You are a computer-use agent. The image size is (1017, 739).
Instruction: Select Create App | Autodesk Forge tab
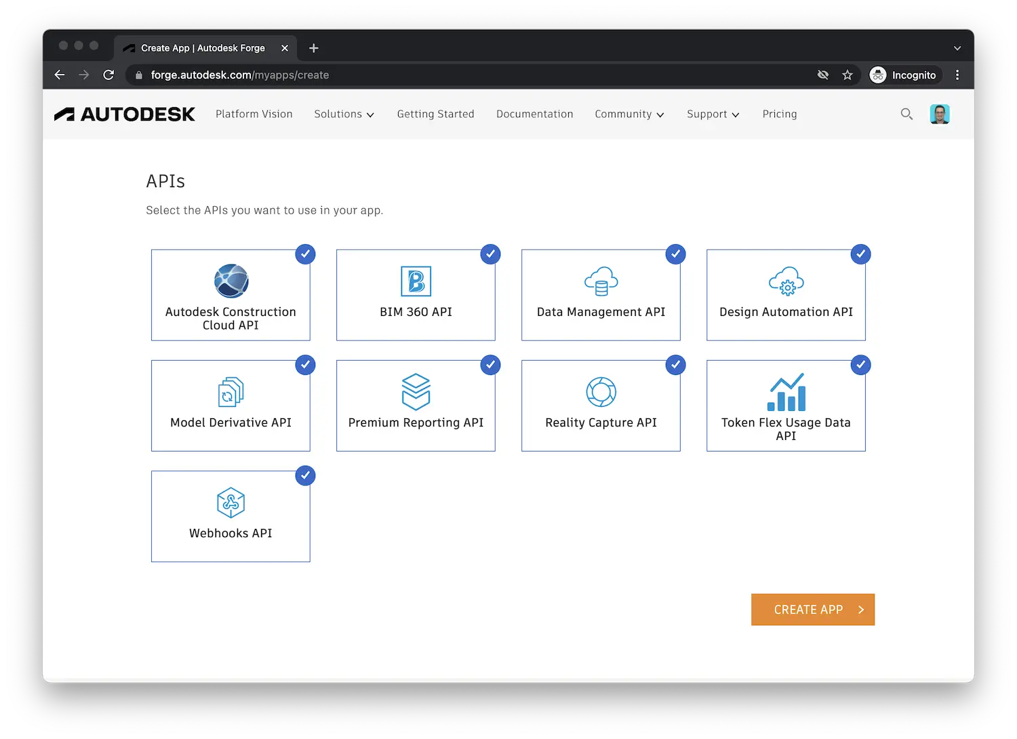(205, 48)
